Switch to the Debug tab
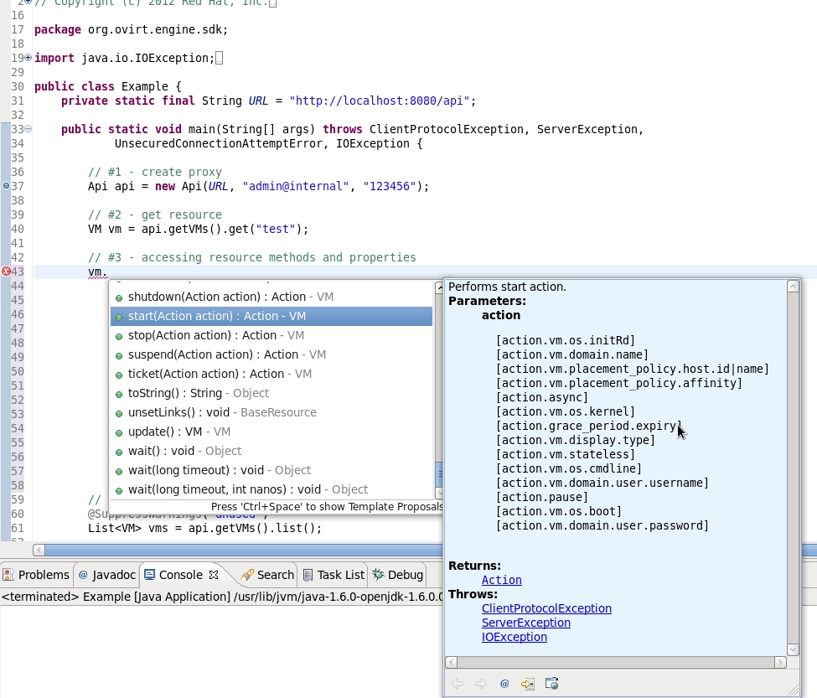 (x=397, y=575)
